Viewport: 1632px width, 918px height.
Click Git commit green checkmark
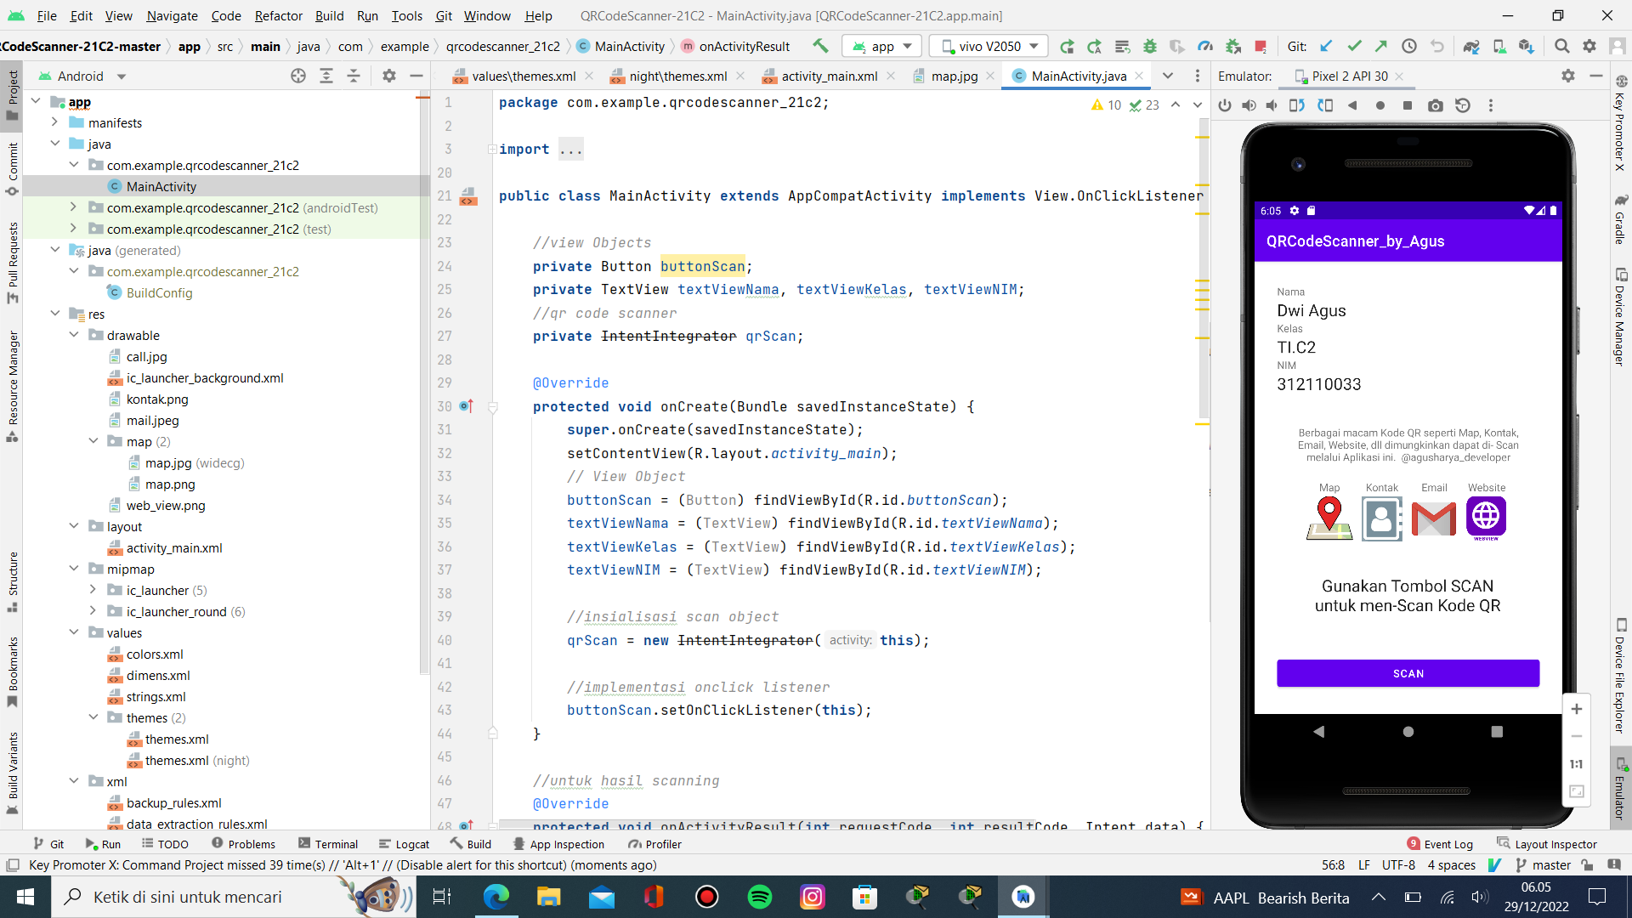coord(1354,46)
